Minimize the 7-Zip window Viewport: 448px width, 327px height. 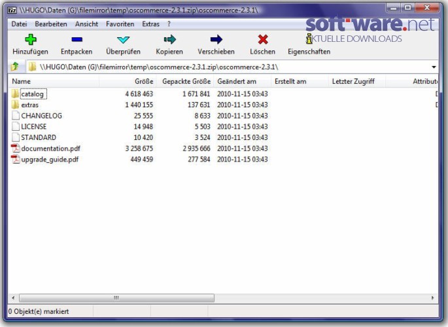394,7
